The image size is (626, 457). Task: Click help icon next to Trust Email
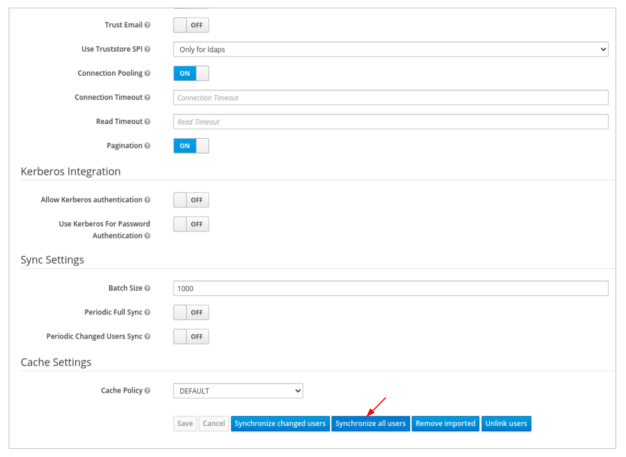pyautogui.click(x=147, y=25)
